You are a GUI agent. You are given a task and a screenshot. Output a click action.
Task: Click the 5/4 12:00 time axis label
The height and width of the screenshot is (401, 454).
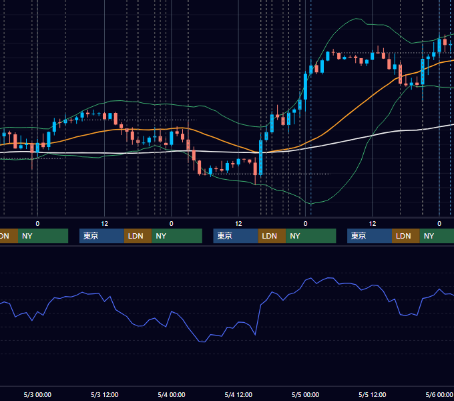tap(238, 394)
